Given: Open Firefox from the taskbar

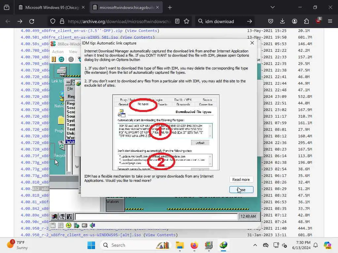Looking at the screenshot, I should 194,245.
